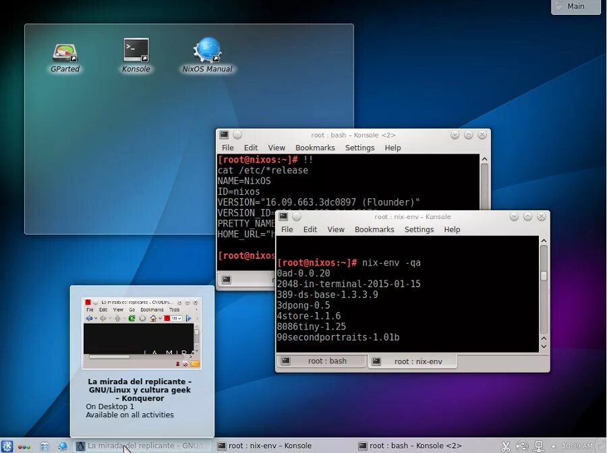Launch Konsole from the desktop icon

tap(136, 56)
